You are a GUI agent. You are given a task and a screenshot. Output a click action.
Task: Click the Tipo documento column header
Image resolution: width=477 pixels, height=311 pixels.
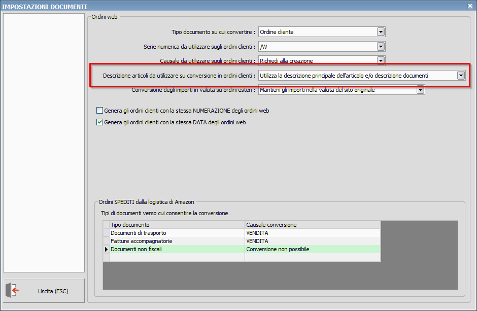pyautogui.click(x=177, y=225)
